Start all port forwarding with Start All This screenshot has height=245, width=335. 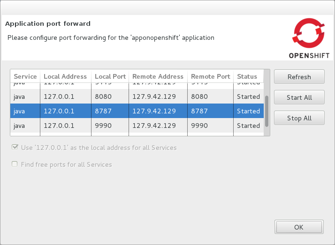(299, 97)
